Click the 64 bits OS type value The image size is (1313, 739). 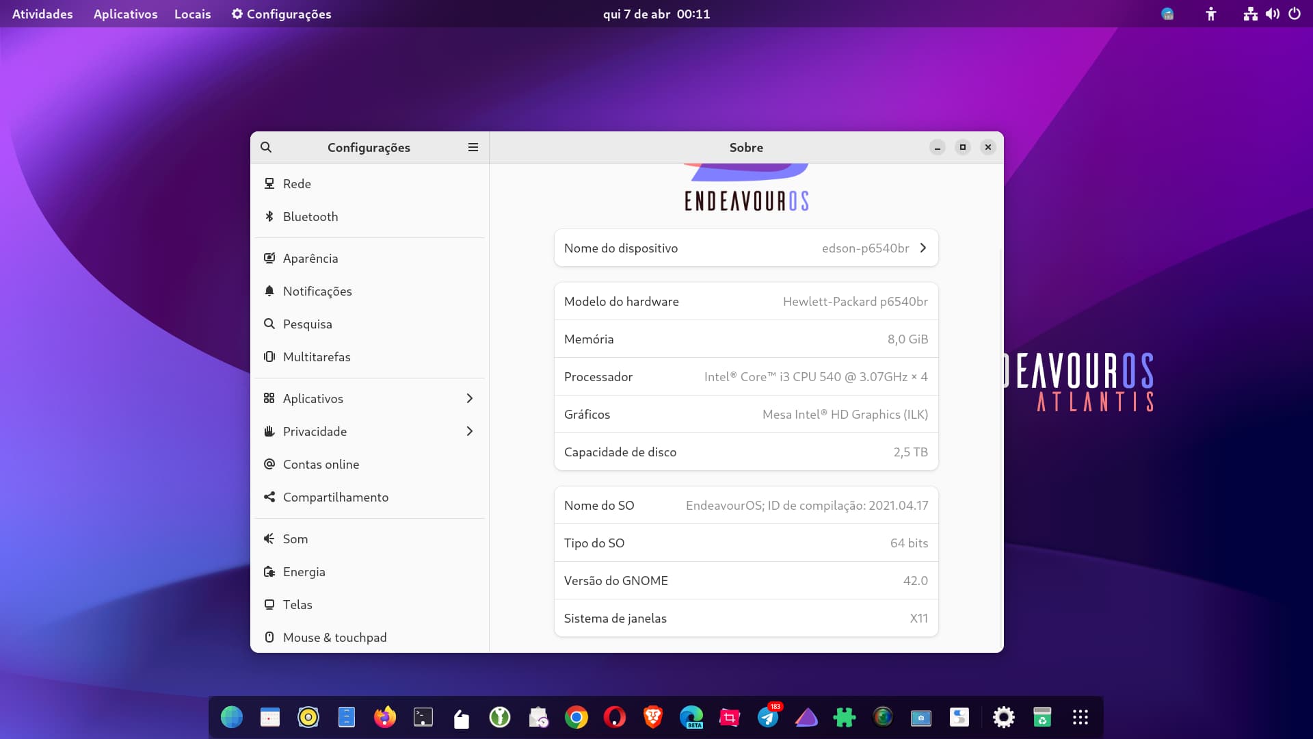pos(909,543)
